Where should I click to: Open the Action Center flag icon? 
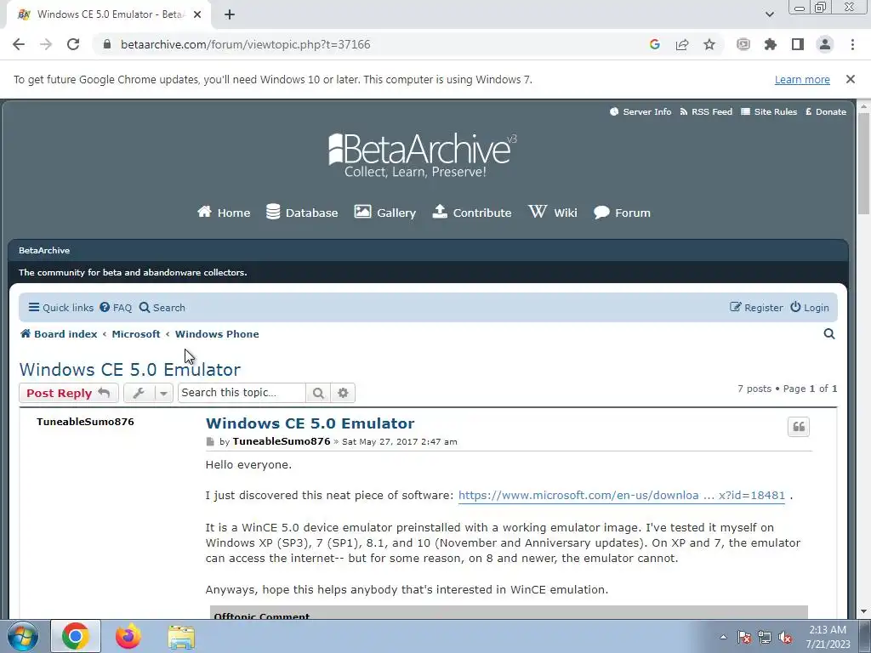(744, 638)
